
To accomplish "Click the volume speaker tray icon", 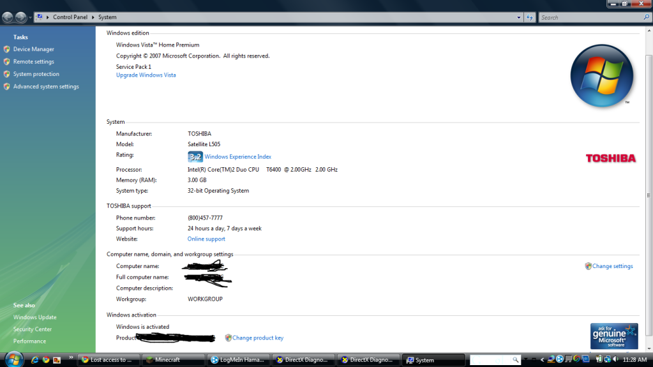I will 615,359.
